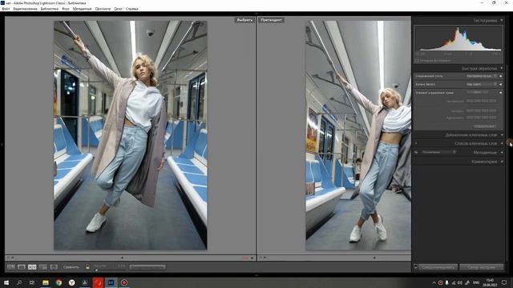Open Windows Start menu

(6, 282)
